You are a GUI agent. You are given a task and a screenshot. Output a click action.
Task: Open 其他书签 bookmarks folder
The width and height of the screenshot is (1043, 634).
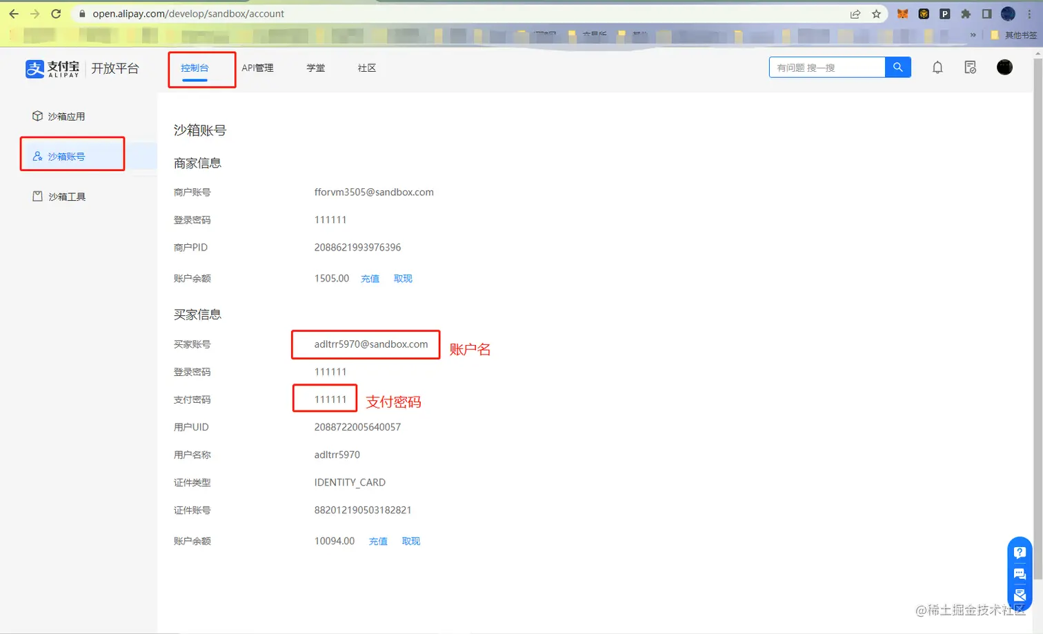point(1014,34)
